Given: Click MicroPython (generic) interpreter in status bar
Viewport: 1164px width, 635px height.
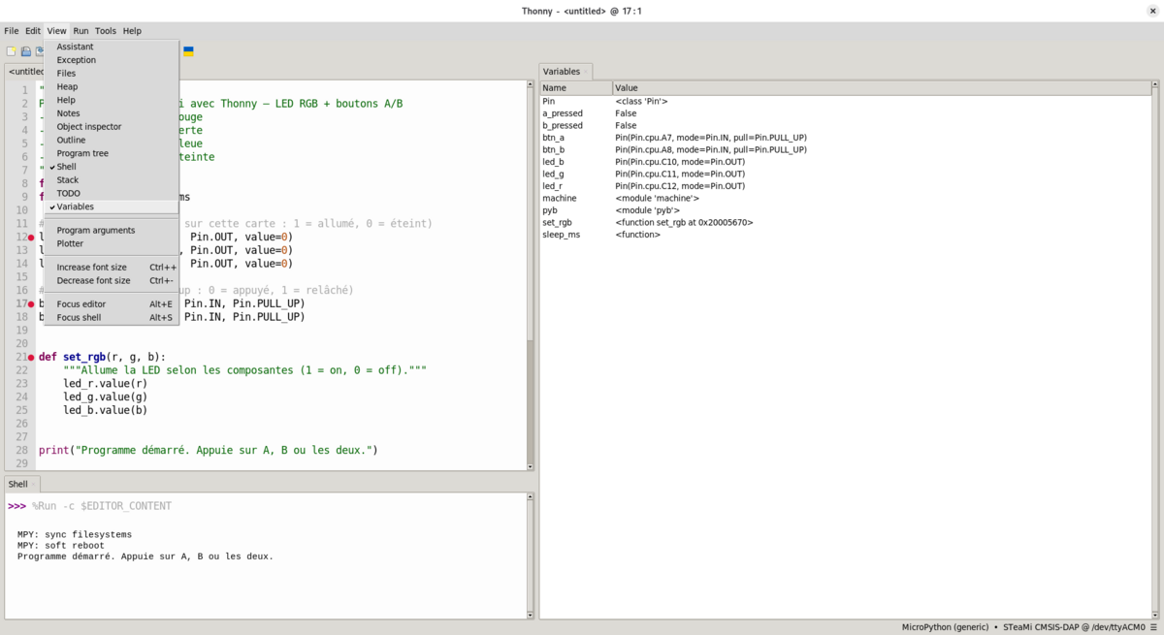Looking at the screenshot, I should pyautogui.click(x=945, y=627).
